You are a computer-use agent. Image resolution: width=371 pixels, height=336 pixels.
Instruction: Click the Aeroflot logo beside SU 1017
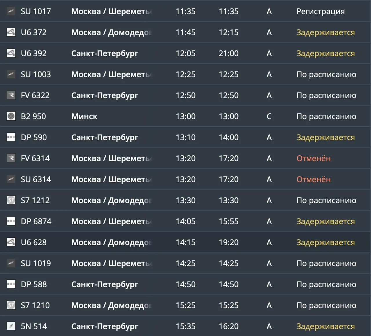point(11,11)
